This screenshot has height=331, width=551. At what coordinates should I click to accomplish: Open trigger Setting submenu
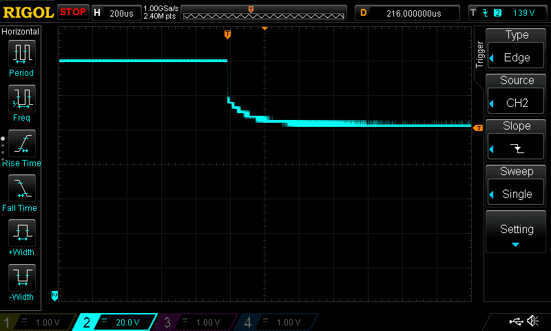517,233
